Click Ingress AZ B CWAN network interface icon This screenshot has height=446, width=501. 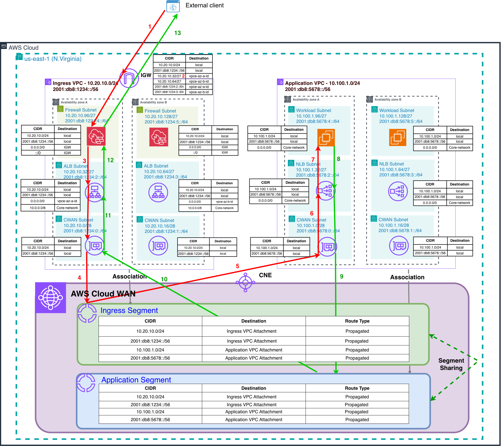[158, 246]
